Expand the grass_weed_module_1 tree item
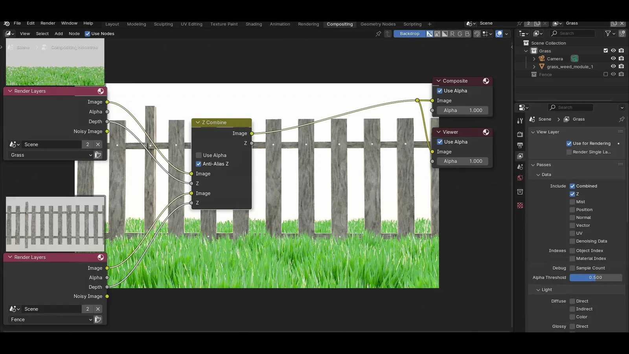Screen dimensions: 629x354 534,67
